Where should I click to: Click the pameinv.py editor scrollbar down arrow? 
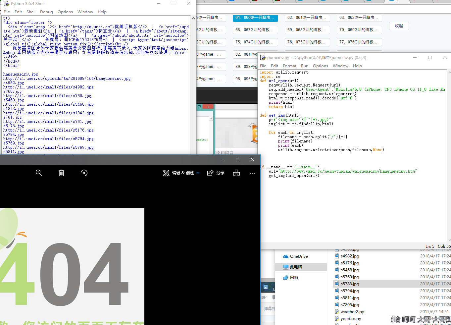(x=449, y=240)
